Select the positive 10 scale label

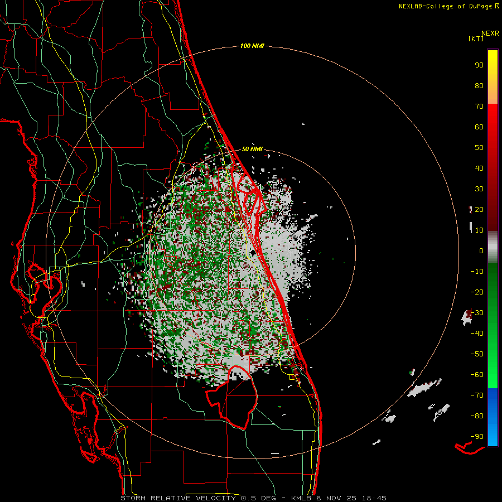pyautogui.click(x=479, y=230)
